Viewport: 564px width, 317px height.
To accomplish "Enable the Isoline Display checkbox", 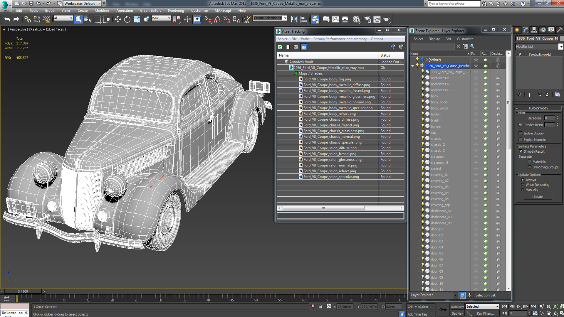I will (x=521, y=133).
